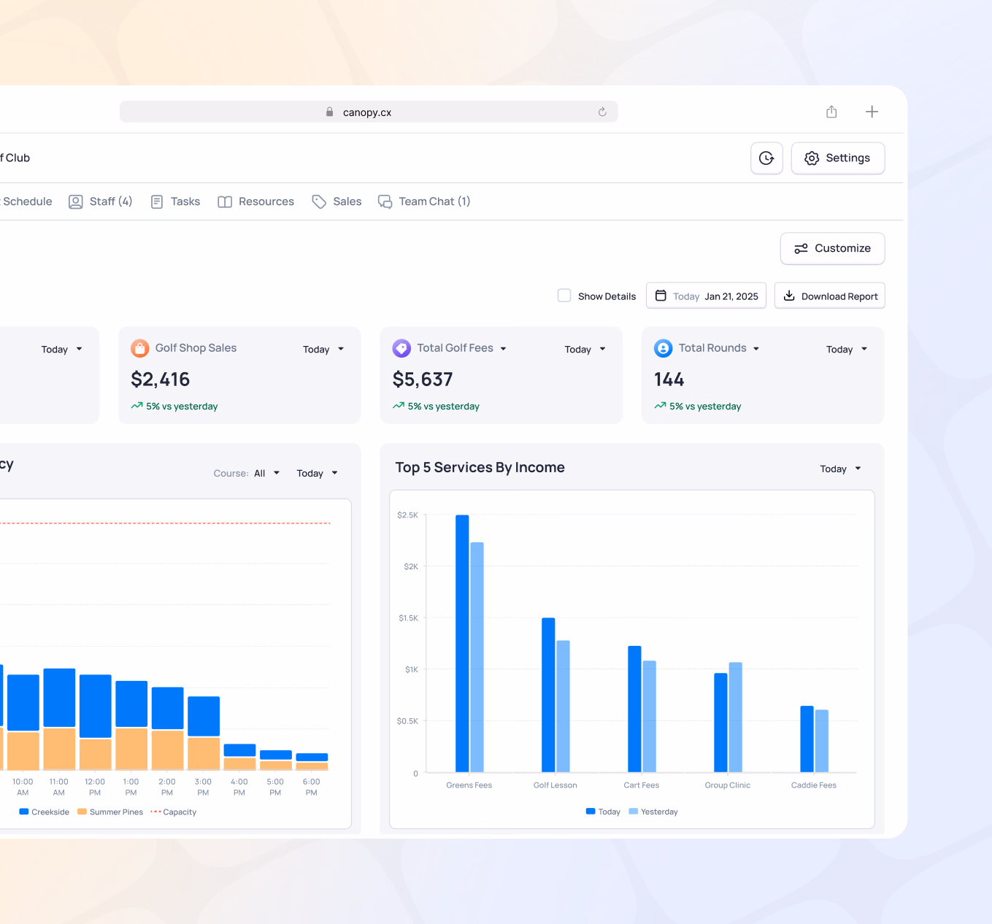Enable the Show Details checkbox
992x924 pixels.
click(x=564, y=296)
